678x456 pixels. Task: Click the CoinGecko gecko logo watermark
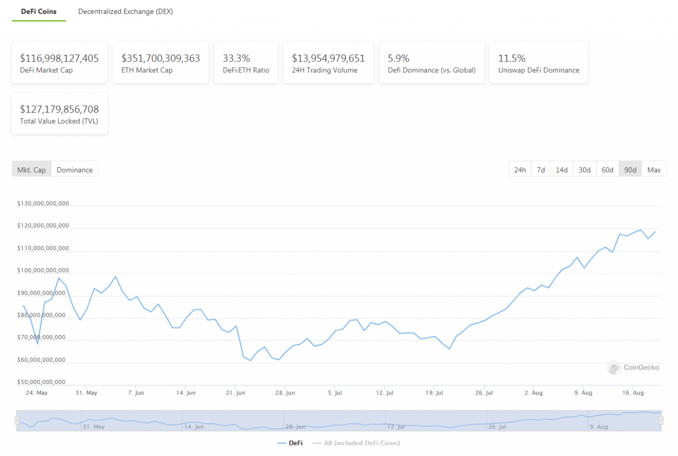[x=614, y=368]
